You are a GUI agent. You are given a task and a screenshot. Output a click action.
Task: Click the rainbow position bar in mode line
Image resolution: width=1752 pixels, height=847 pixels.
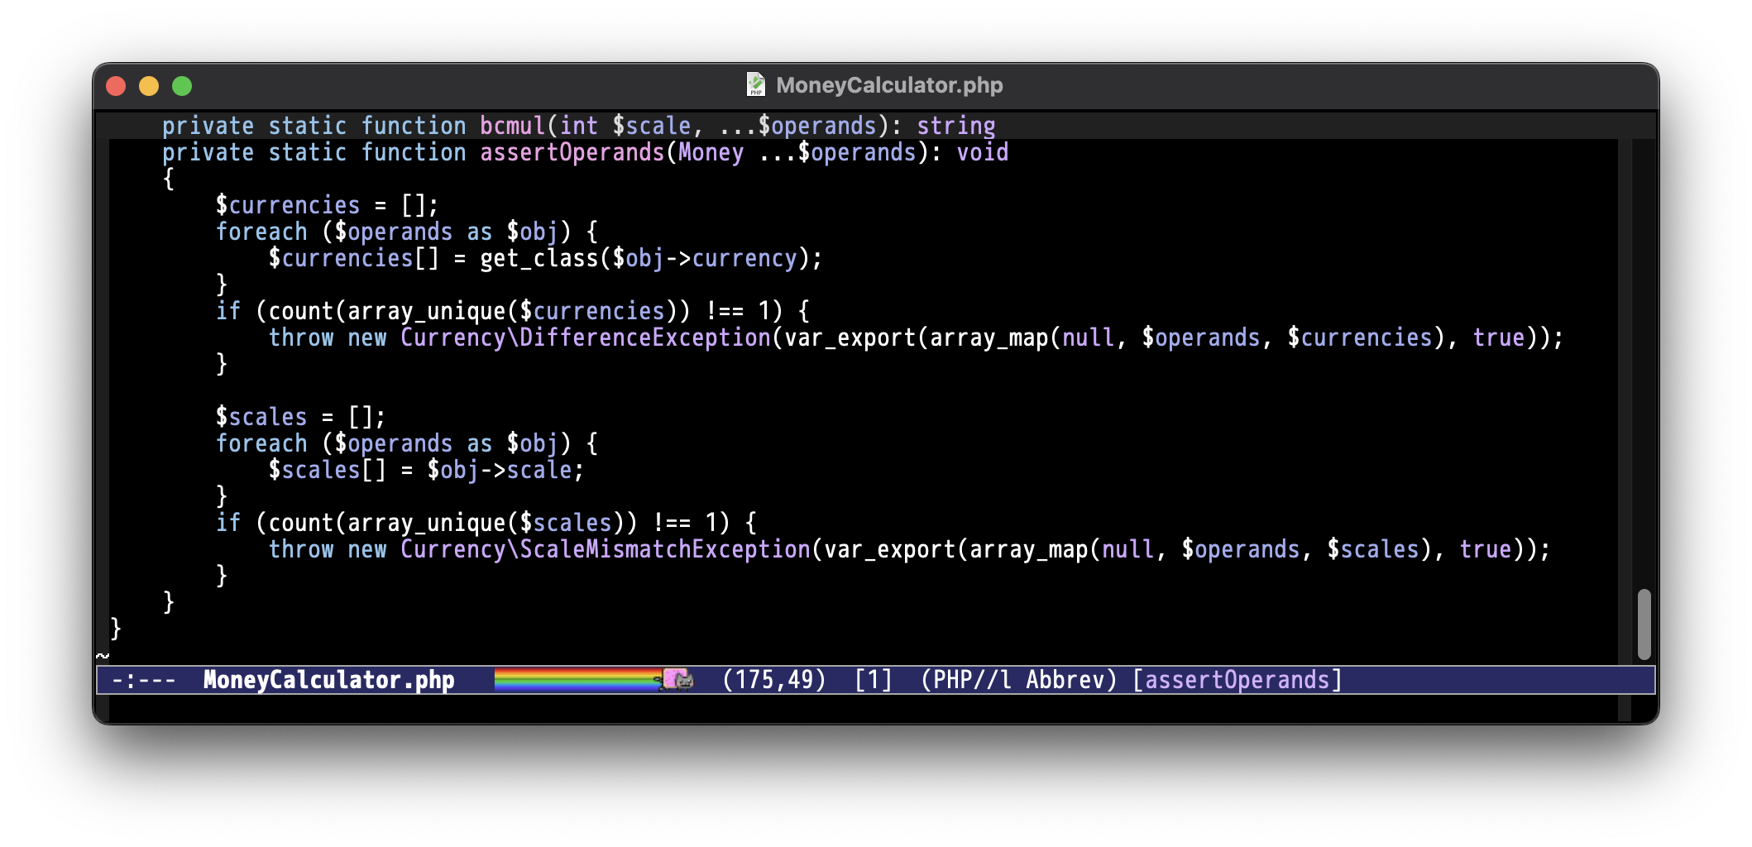(x=578, y=680)
